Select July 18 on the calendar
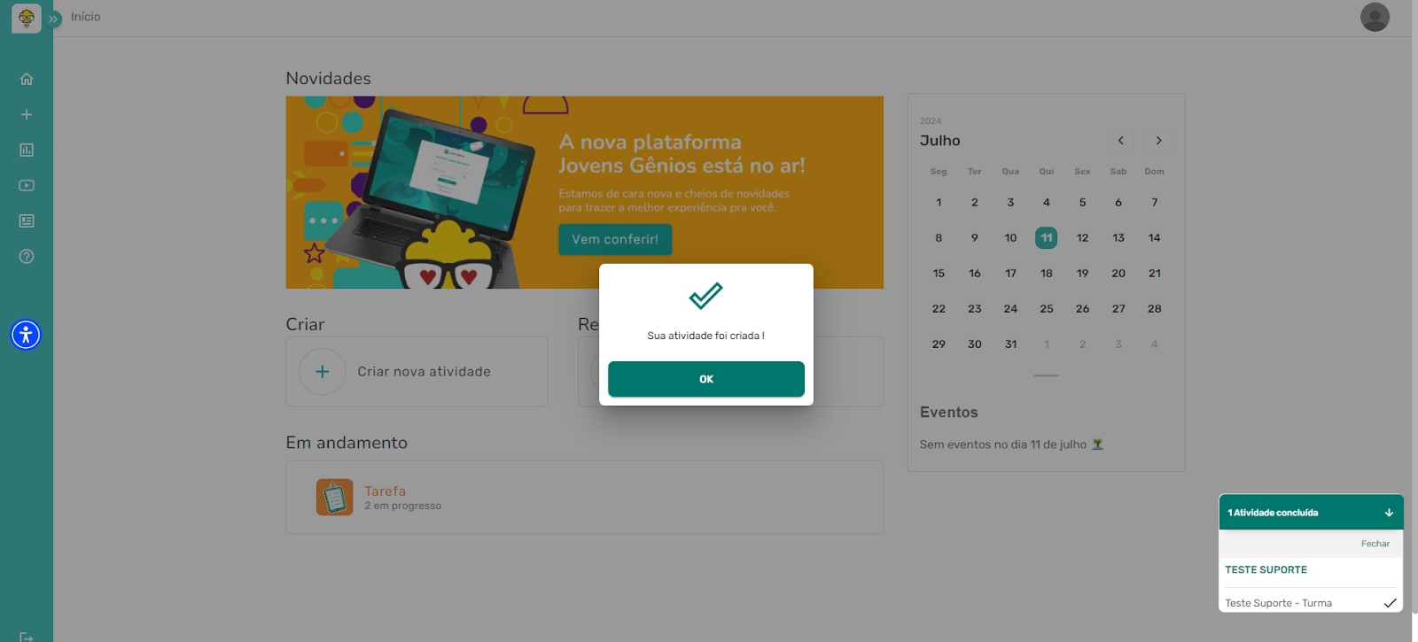This screenshot has width=1418, height=642. click(x=1047, y=274)
